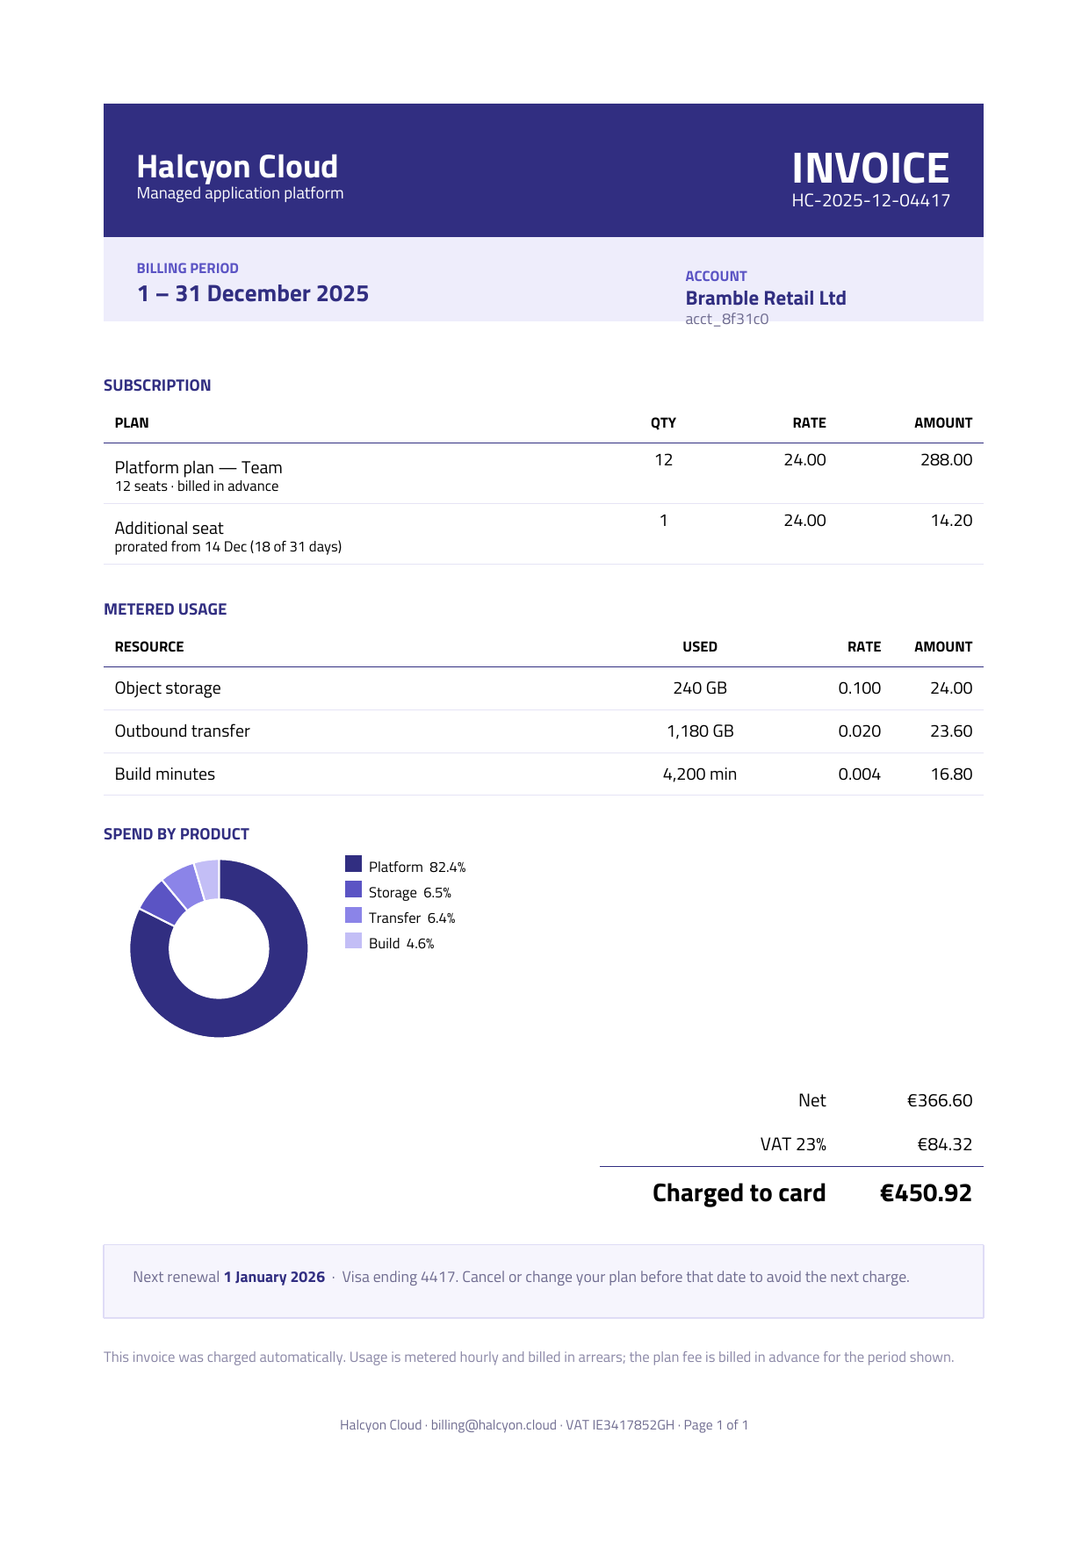Click the 0.020 transfer rate
Image resolution: width=1089 pixels, height=1541 pixels.
click(x=859, y=731)
